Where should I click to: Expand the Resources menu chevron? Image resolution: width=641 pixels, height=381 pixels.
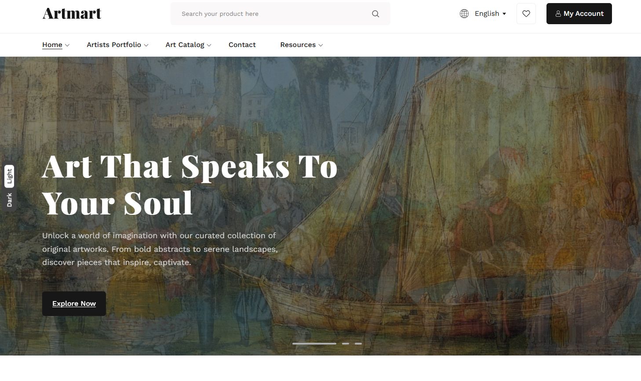pyautogui.click(x=320, y=45)
